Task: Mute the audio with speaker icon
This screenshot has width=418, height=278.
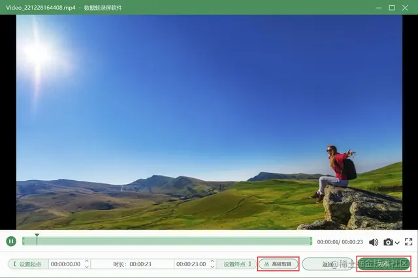Action: (x=374, y=242)
